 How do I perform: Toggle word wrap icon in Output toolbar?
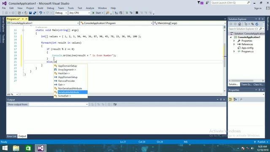coord(115,104)
